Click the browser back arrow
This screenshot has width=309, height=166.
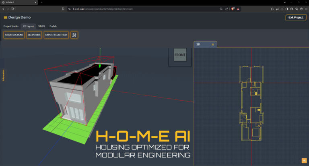pyautogui.click(x=3, y=8)
